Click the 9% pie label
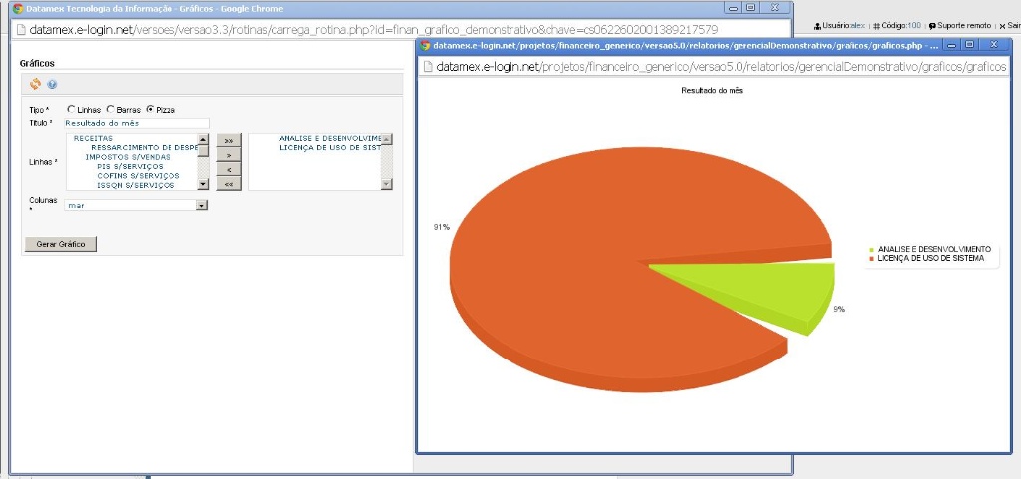 [x=839, y=310]
